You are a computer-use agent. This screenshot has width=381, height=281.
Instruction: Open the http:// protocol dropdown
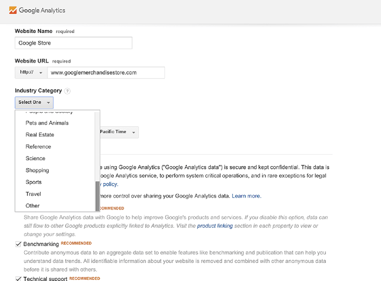point(31,73)
